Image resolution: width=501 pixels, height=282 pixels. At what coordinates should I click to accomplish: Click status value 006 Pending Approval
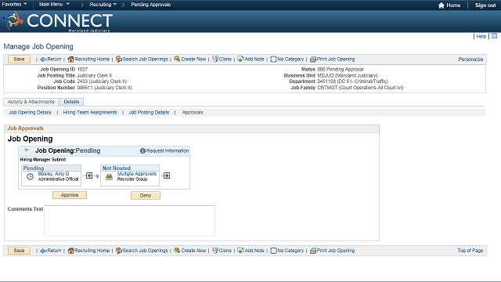coord(341,69)
